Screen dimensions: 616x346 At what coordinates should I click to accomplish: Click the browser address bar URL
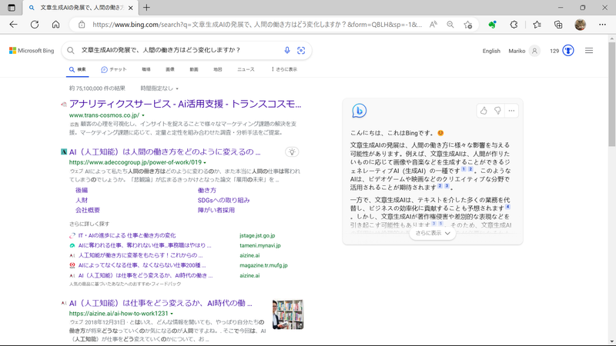(x=257, y=25)
